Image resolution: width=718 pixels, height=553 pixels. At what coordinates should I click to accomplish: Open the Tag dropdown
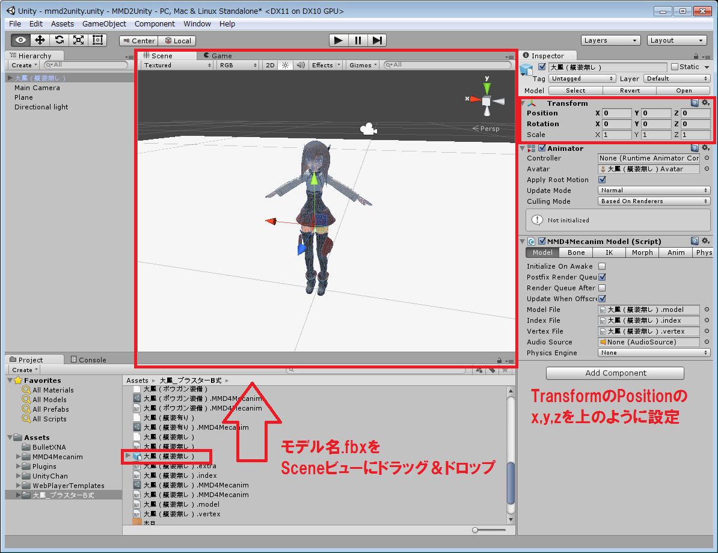(582, 79)
